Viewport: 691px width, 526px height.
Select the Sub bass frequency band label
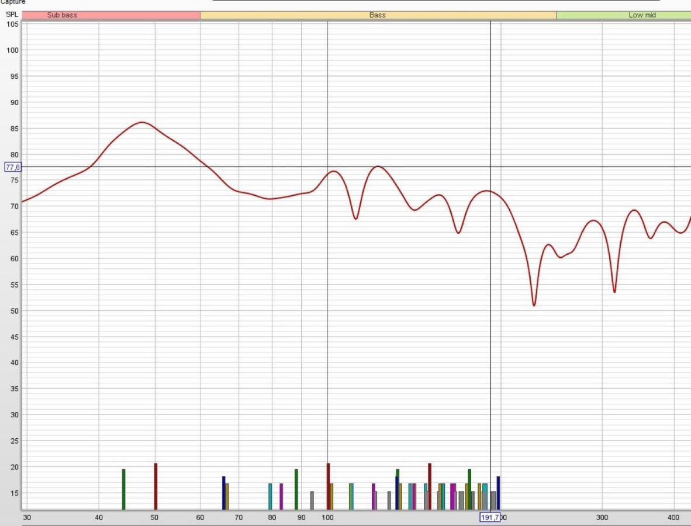[x=62, y=15]
